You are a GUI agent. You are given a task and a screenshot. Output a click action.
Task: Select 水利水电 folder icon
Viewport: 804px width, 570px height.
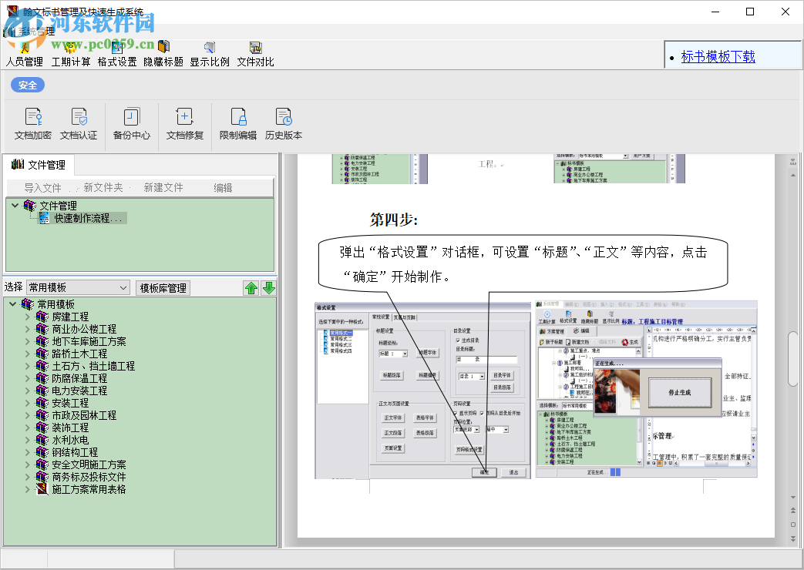coord(42,440)
